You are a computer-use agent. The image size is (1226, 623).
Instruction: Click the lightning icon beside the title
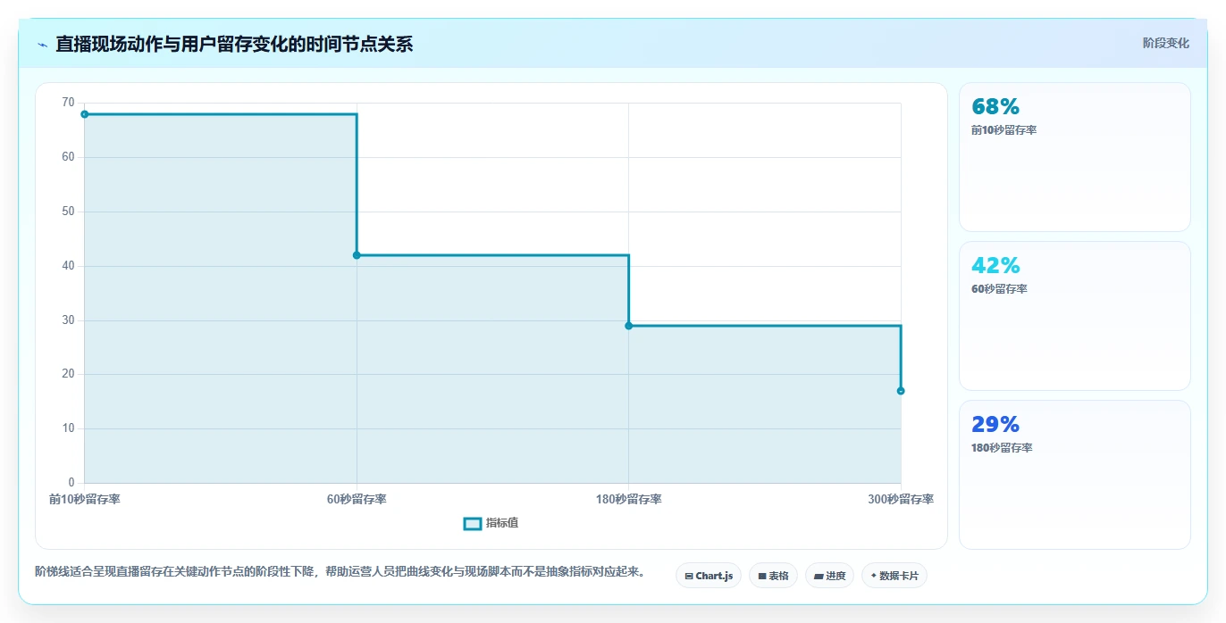[42, 45]
